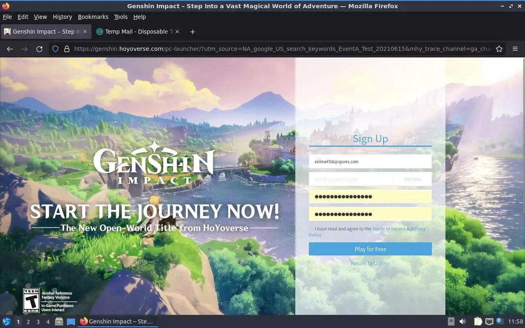Image resolution: width=525 pixels, height=328 pixels.
Task: Select the Genshin Impact browser tab
Action: [46, 32]
